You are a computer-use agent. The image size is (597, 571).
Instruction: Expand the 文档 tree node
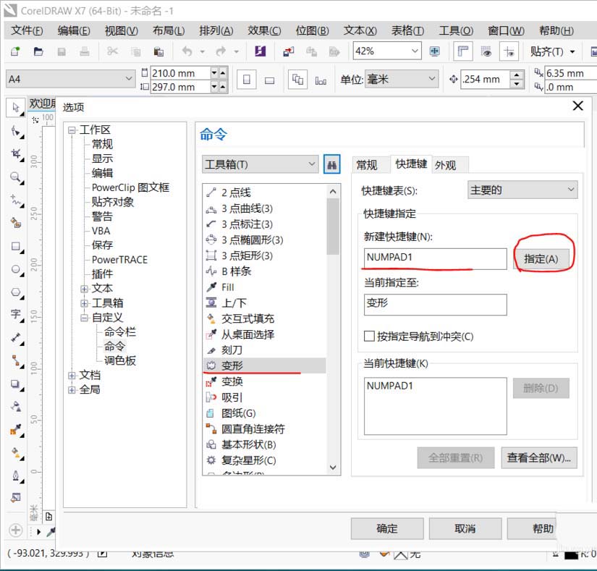[72, 376]
